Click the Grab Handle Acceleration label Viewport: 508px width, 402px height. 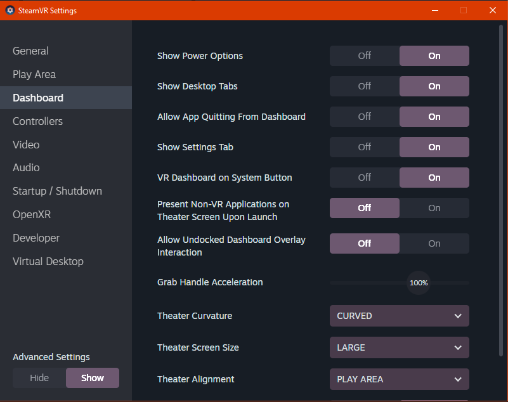pyautogui.click(x=210, y=282)
